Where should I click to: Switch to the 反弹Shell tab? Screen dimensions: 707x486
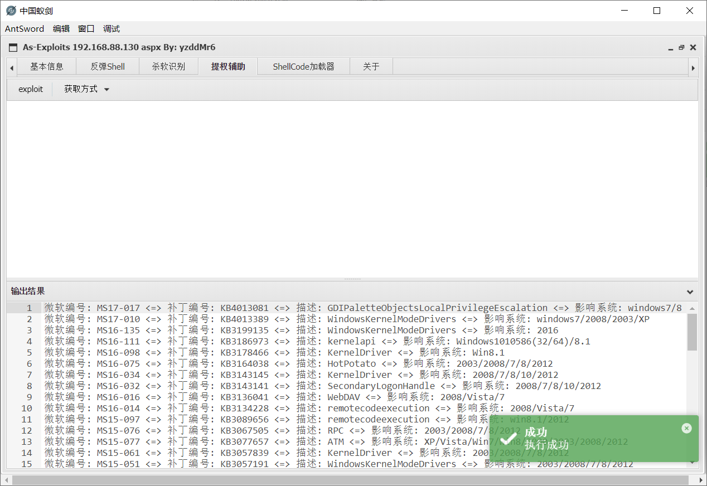tap(108, 66)
